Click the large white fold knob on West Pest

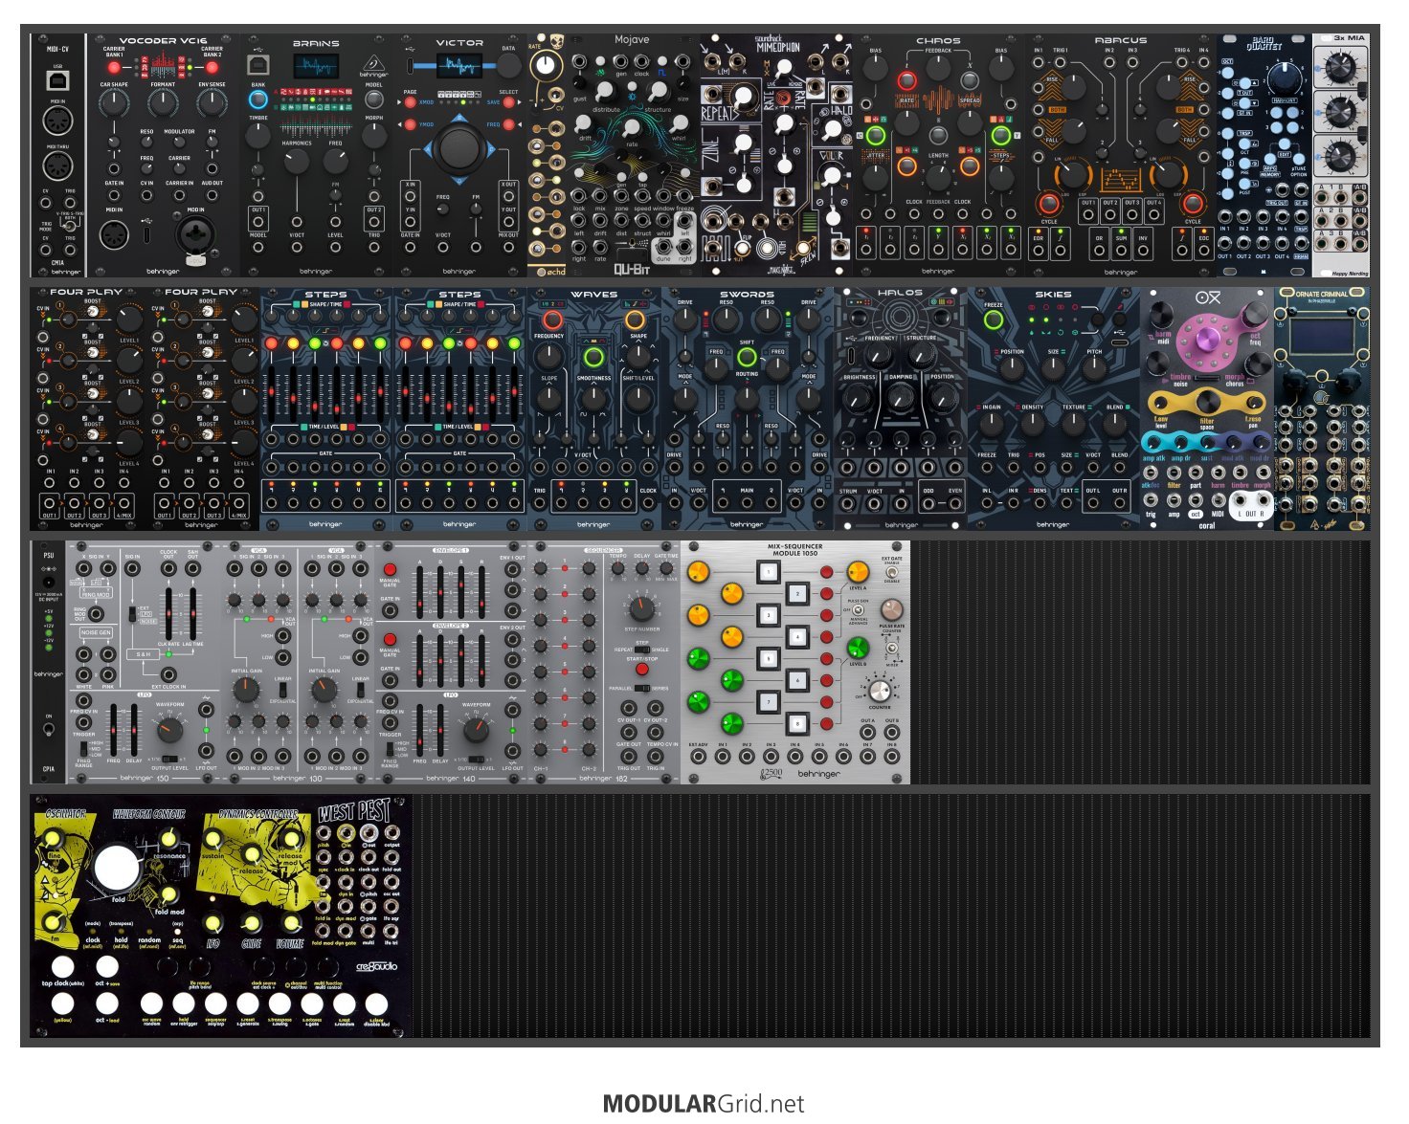116,868
